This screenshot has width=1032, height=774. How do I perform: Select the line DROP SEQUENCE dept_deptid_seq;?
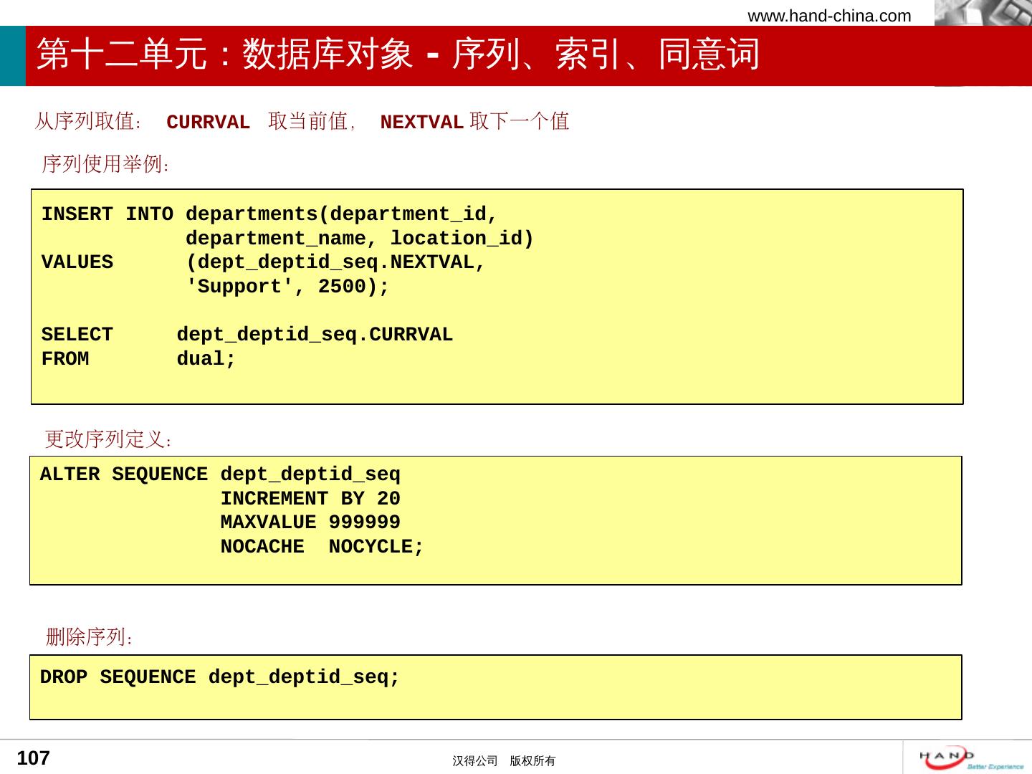(220, 678)
